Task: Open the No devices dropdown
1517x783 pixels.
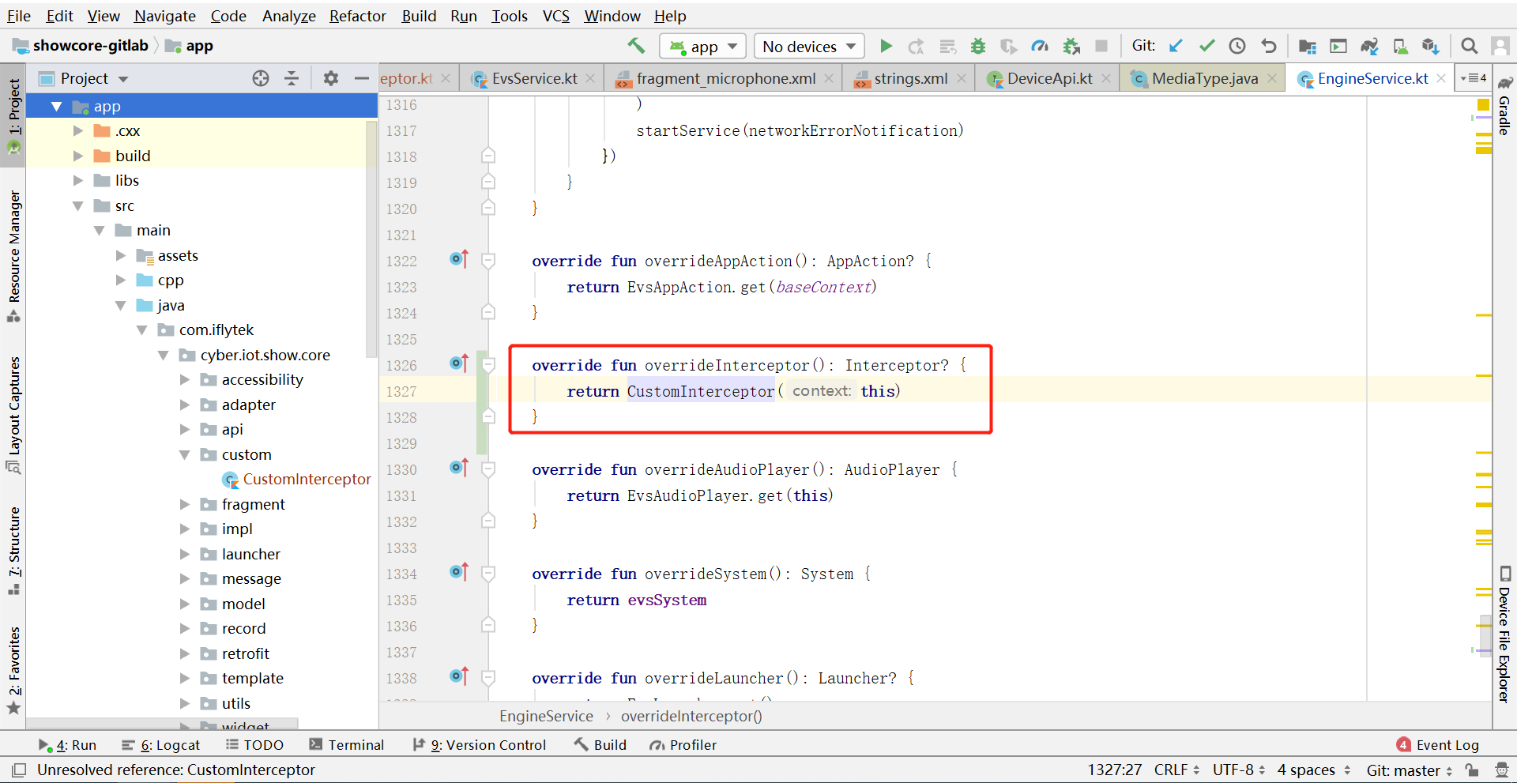Action: click(x=809, y=47)
